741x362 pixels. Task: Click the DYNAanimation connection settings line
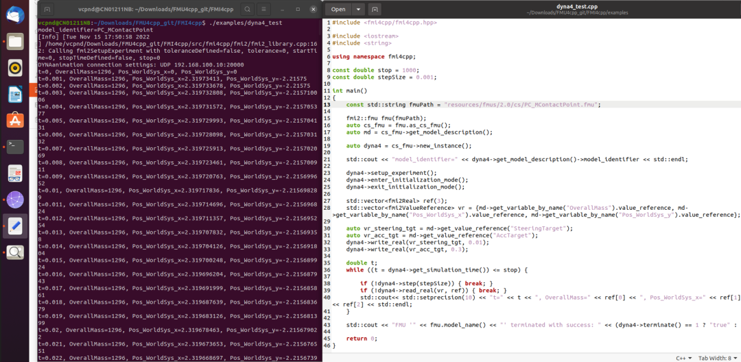(x=141, y=64)
